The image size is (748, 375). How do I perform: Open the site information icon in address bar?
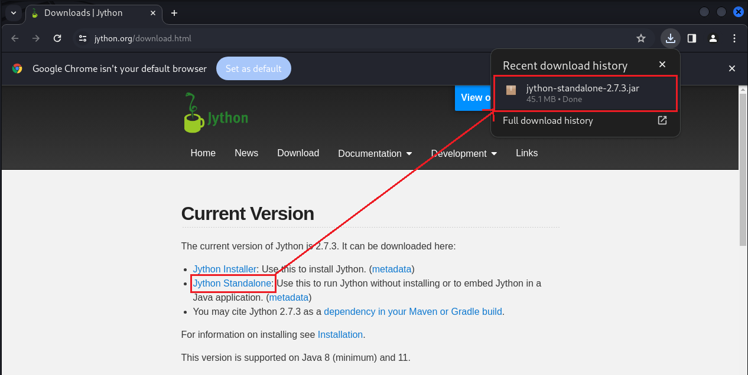(83, 38)
